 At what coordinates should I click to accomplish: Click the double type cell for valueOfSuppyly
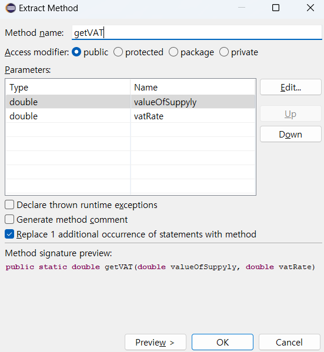coord(68,102)
